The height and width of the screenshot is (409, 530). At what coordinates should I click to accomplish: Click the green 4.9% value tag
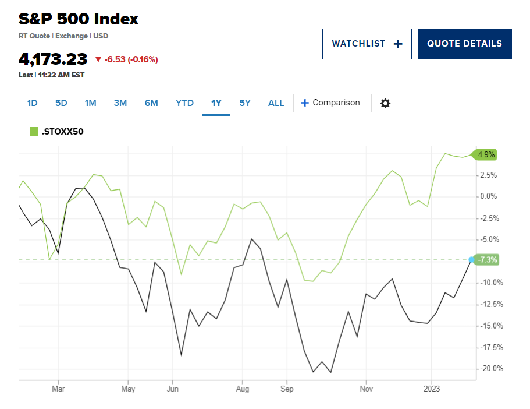(485, 155)
